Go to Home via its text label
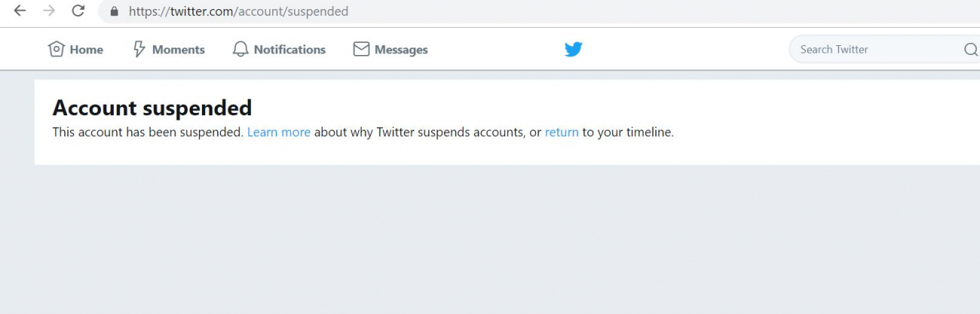 pyautogui.click(x=87, y=50)
